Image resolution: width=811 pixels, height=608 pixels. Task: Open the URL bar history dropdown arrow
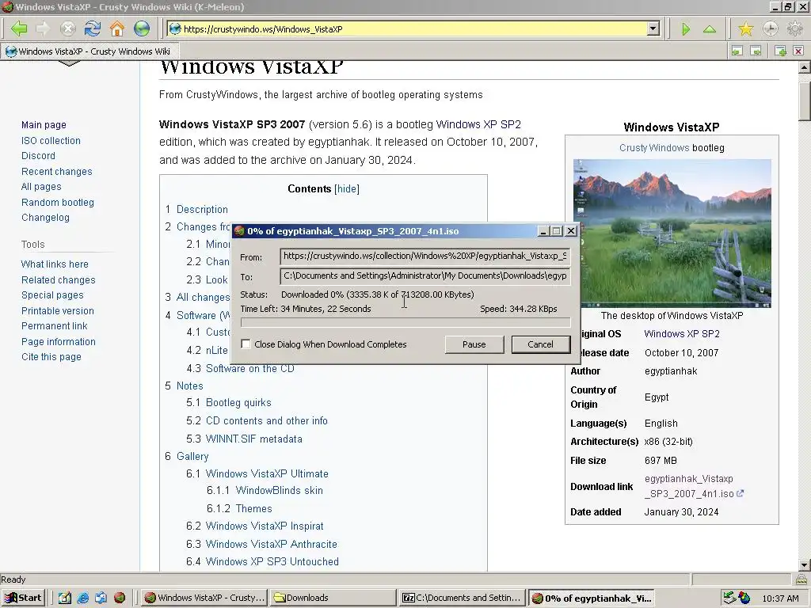(653, 29)
